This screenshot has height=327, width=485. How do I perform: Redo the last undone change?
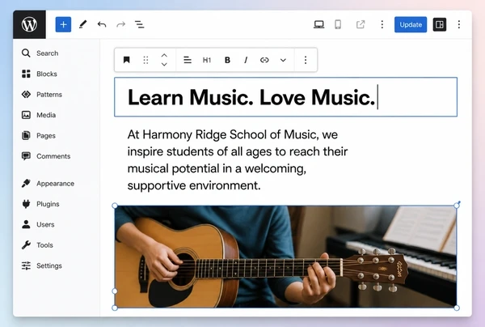[121, 24]
